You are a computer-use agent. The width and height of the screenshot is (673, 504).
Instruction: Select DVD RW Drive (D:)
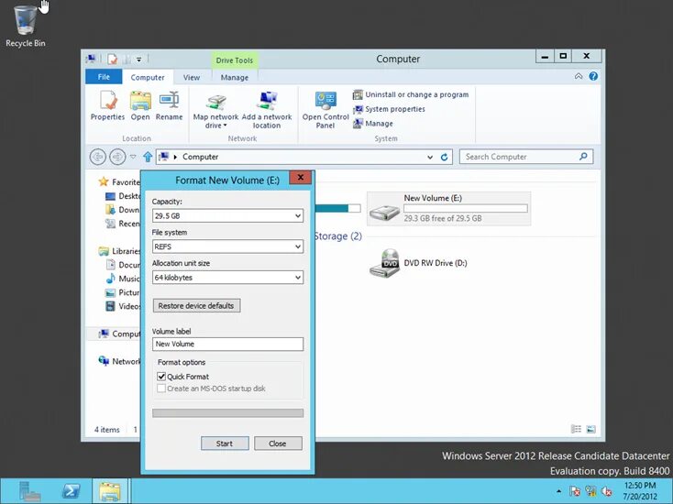[418, 263]
